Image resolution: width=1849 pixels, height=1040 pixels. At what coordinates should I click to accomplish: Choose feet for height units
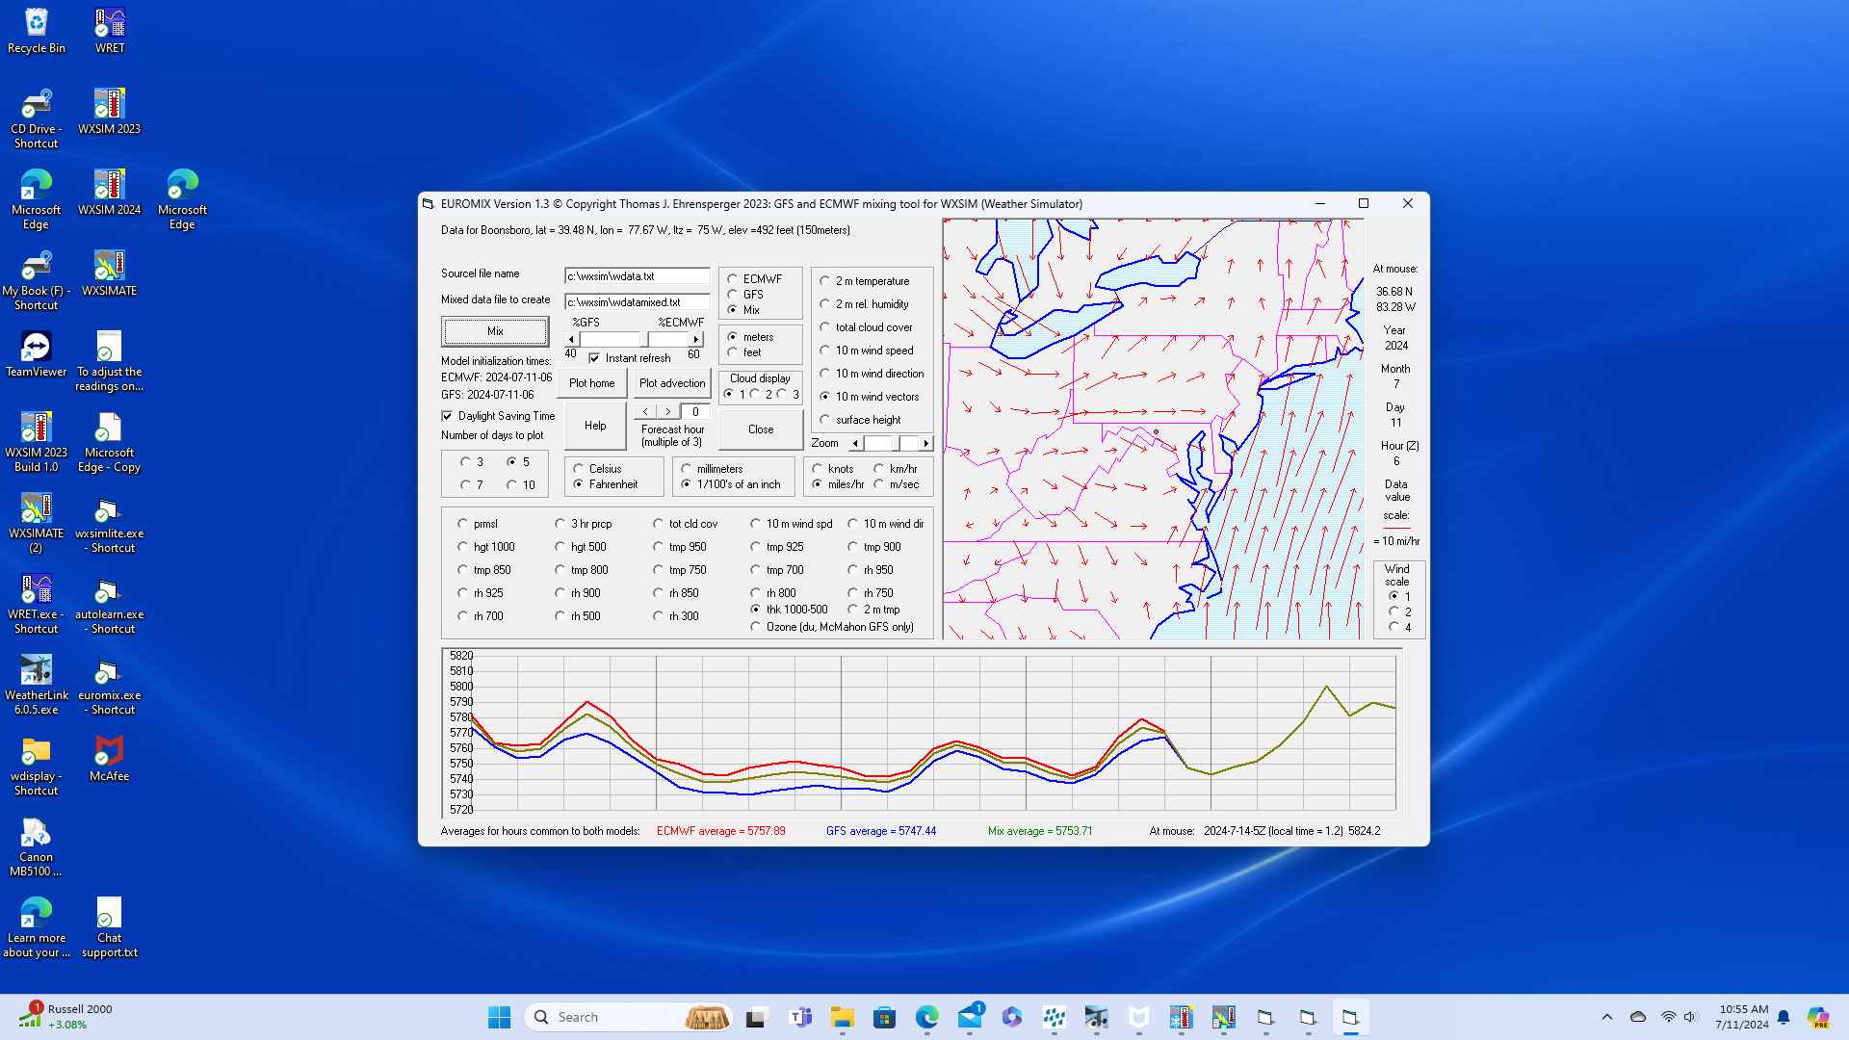[733, 352]
